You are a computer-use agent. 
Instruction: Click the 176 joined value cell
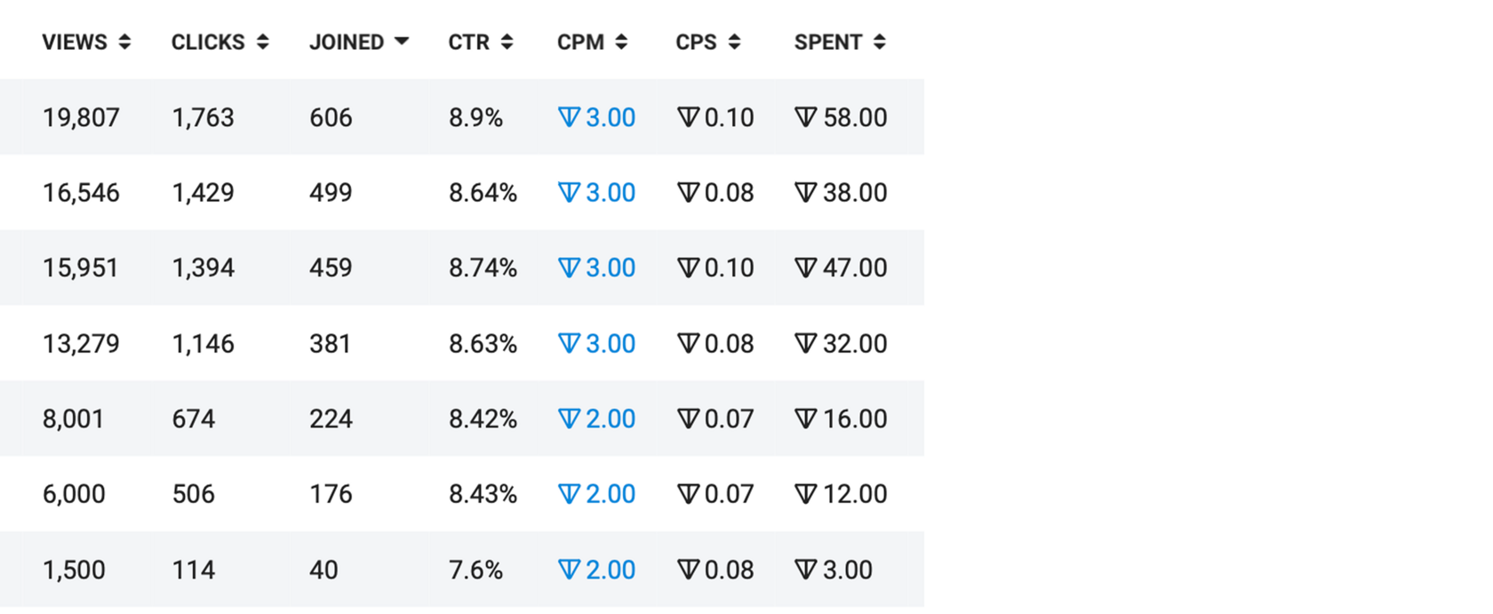[331, 494]
